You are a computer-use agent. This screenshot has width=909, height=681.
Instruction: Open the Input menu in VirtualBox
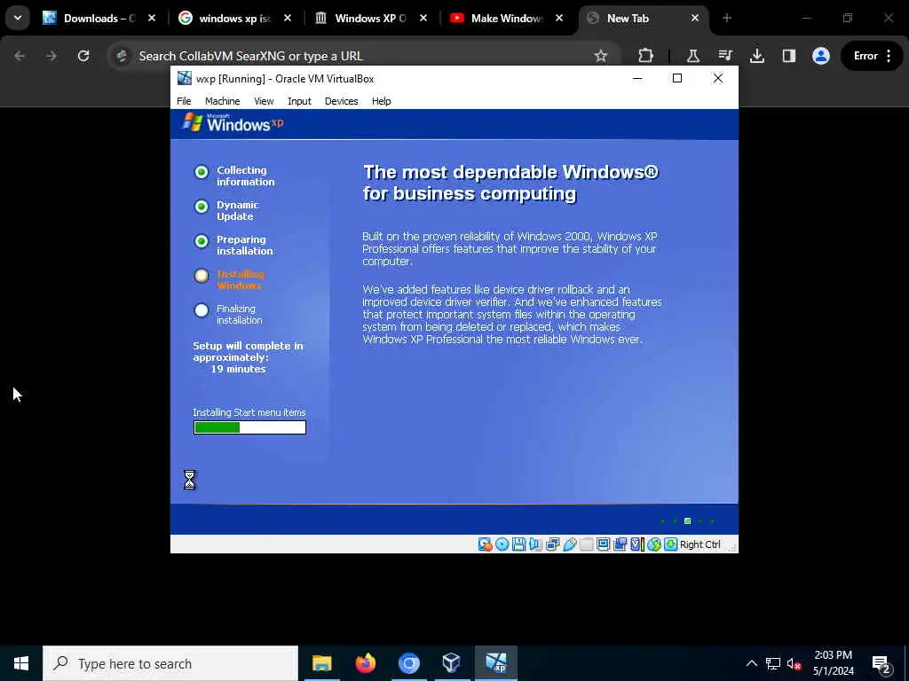click(299, 101)
